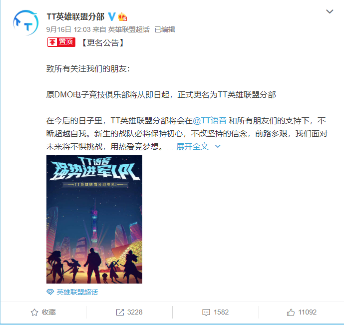Expand full text with 展开全文

(x=192, y=146)
